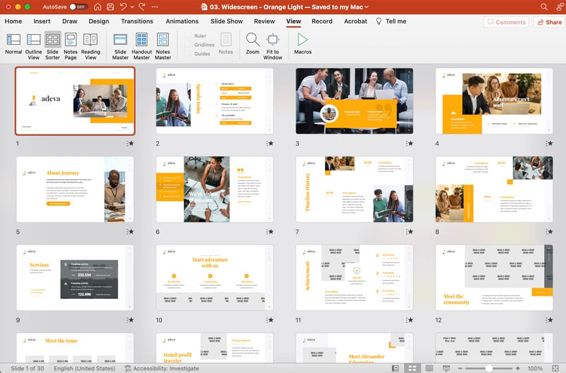Viewport: 566px width, 373px height.
Task: Click Fit to Window
Action: 272,44
